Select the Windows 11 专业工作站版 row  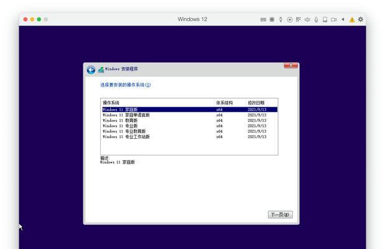(190, 137)
